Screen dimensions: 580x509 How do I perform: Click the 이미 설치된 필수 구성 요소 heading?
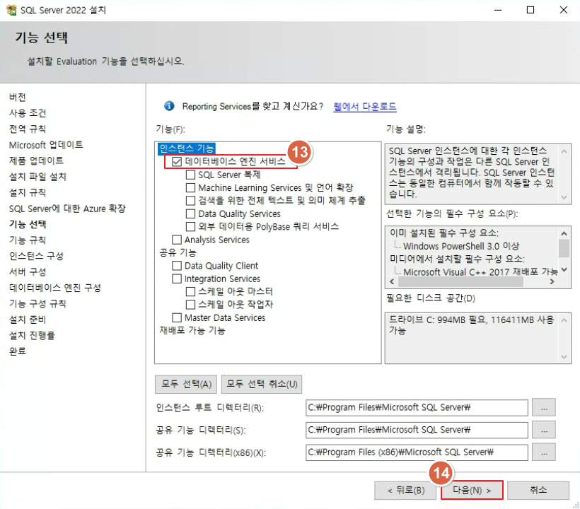pos(444,233)
